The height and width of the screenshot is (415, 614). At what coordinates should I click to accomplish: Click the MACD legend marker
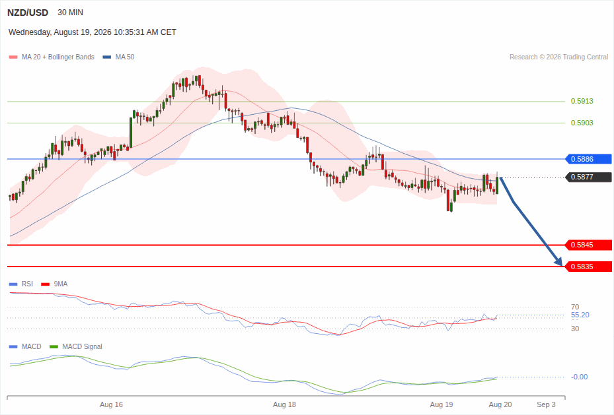click(x=13, y=346)
